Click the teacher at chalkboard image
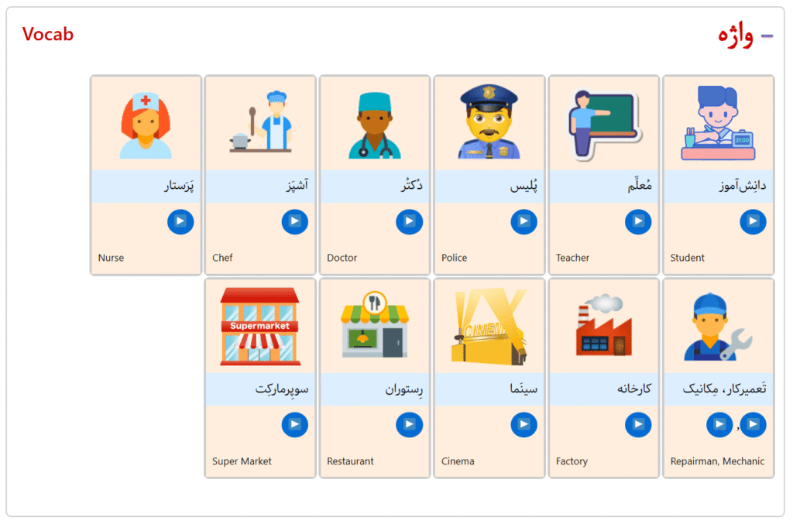Image resolution: width=793 pixels, height=524 pixels. 603,124
